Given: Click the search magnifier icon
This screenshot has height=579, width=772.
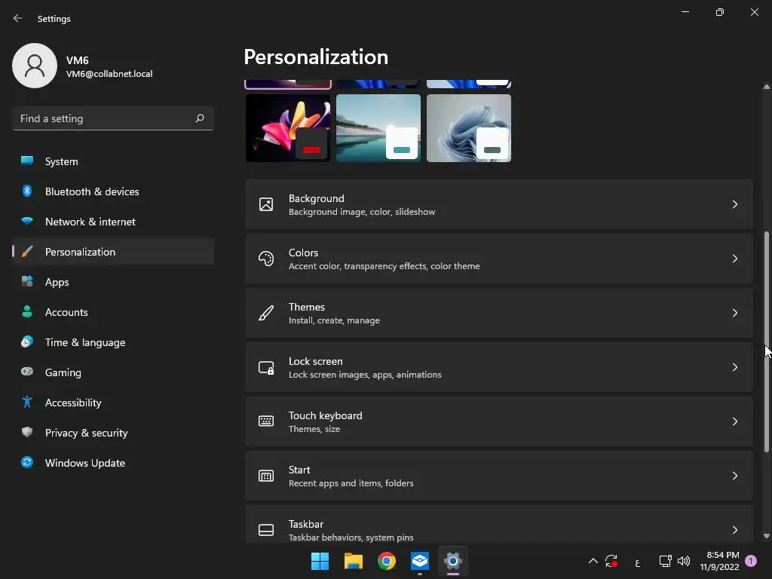Looking at the screenshot, I should click(199, 118).
